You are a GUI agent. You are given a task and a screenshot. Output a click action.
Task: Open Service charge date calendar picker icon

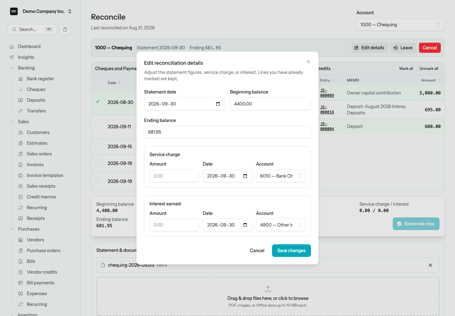coord(245,176)
